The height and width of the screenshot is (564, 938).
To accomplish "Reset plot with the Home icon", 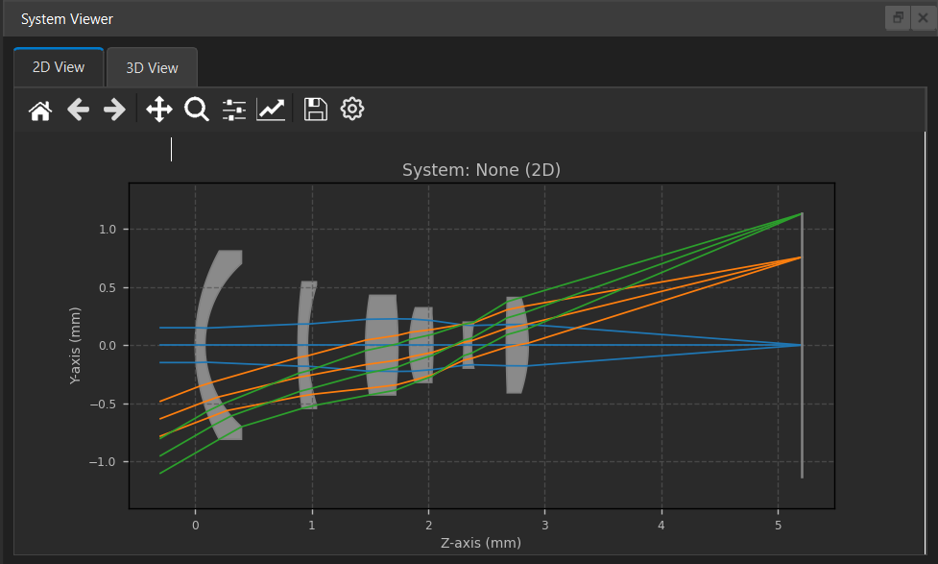I will [x=40, y=110].
